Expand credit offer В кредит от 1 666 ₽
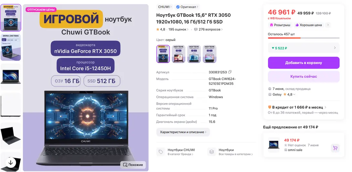The width and height of the screenshot is (352, 172). pos(297,107)
